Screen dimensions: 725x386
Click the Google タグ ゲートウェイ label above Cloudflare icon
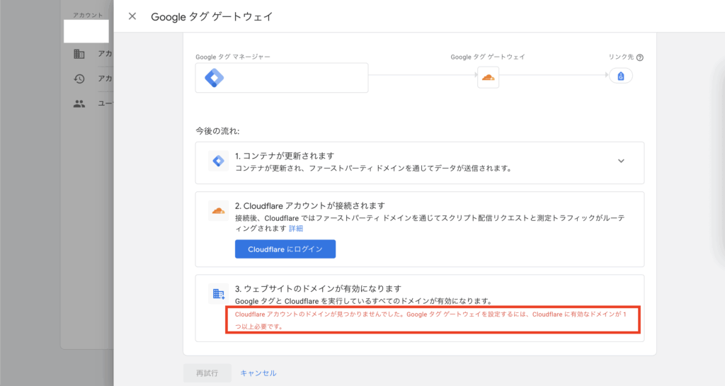[488, 57]
